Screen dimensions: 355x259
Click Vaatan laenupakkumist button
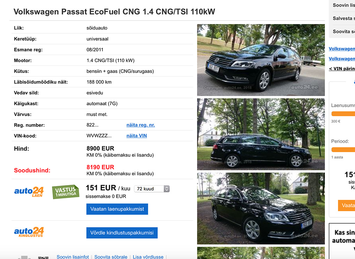pyautogui.click(x=117, y=209)
